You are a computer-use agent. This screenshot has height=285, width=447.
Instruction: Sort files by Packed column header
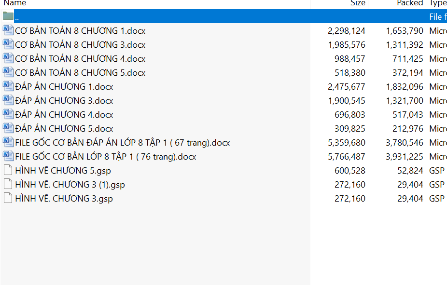point(409,3)
